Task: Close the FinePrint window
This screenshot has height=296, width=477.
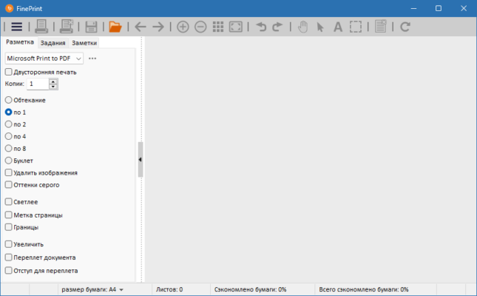Action: pyautogui.click(x=464, y=9)
